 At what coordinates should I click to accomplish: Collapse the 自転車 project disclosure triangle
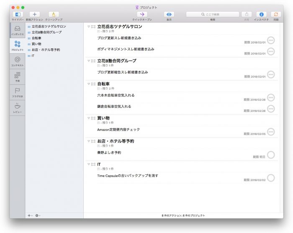pyautogui.click(x=89, y=84)
